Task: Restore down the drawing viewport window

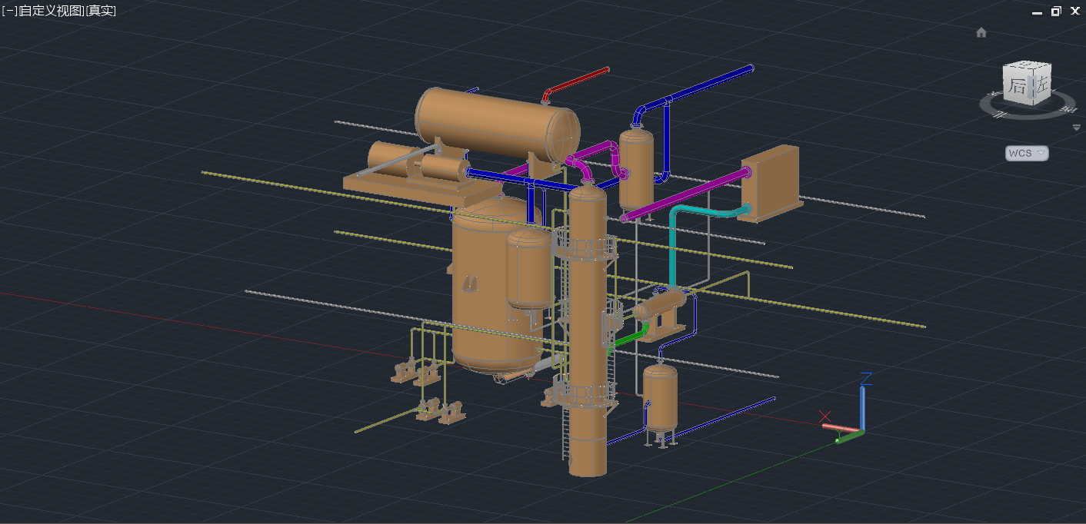Action: tap(1056, 11)
